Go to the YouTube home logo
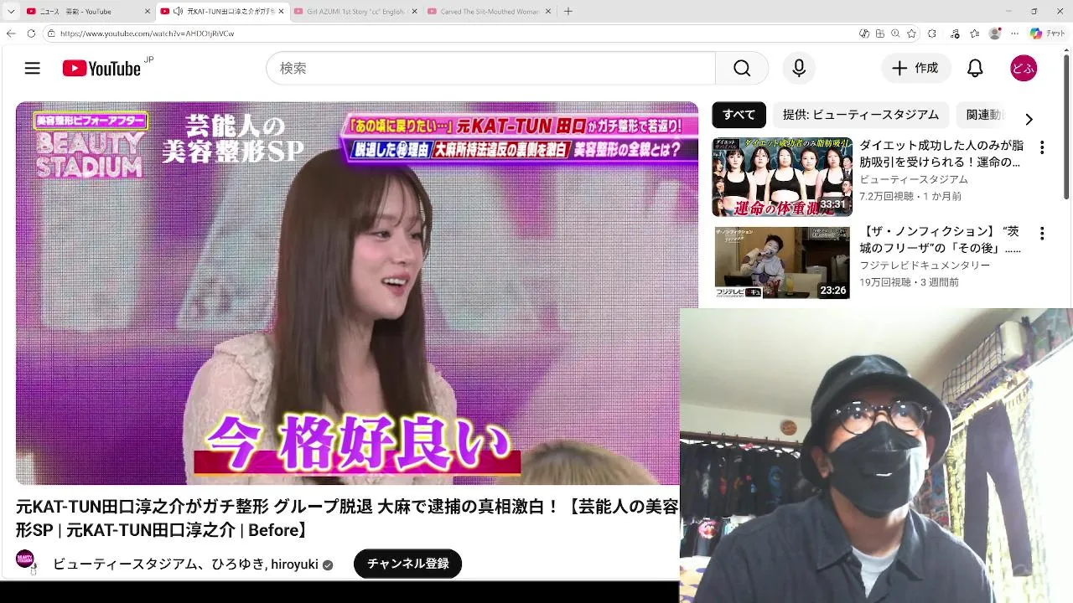The image size is (1073, 603). (x=102, y=69)
